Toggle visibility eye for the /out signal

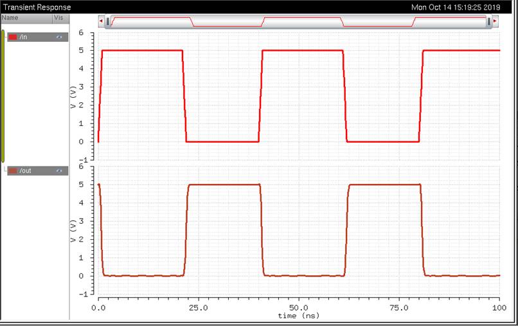[x=59, y=171]
